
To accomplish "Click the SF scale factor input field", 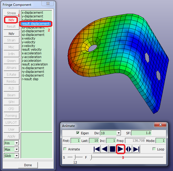I will pyautogui.click(x=142, y=133).
